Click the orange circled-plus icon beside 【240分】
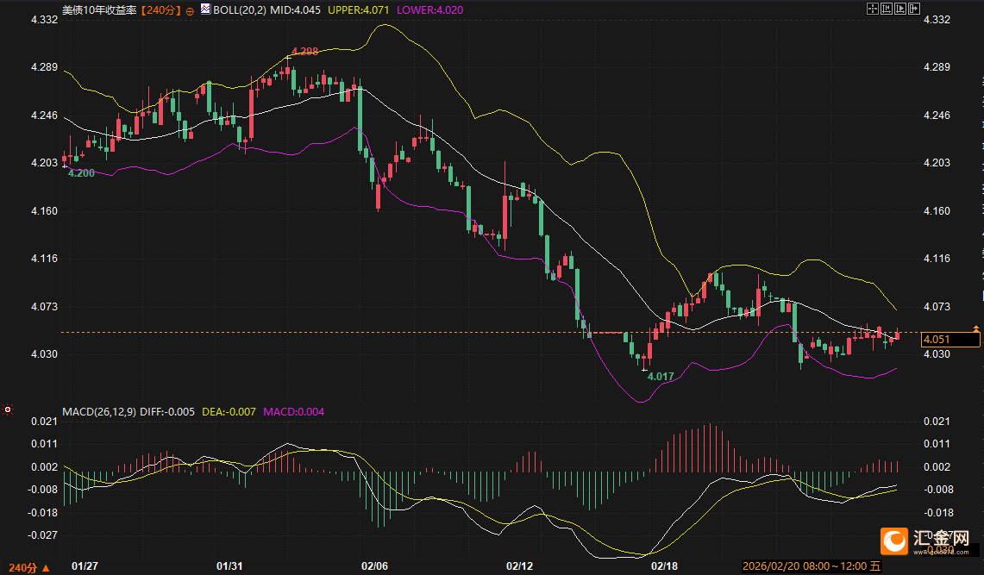The image size is (984, 575). 190,12
